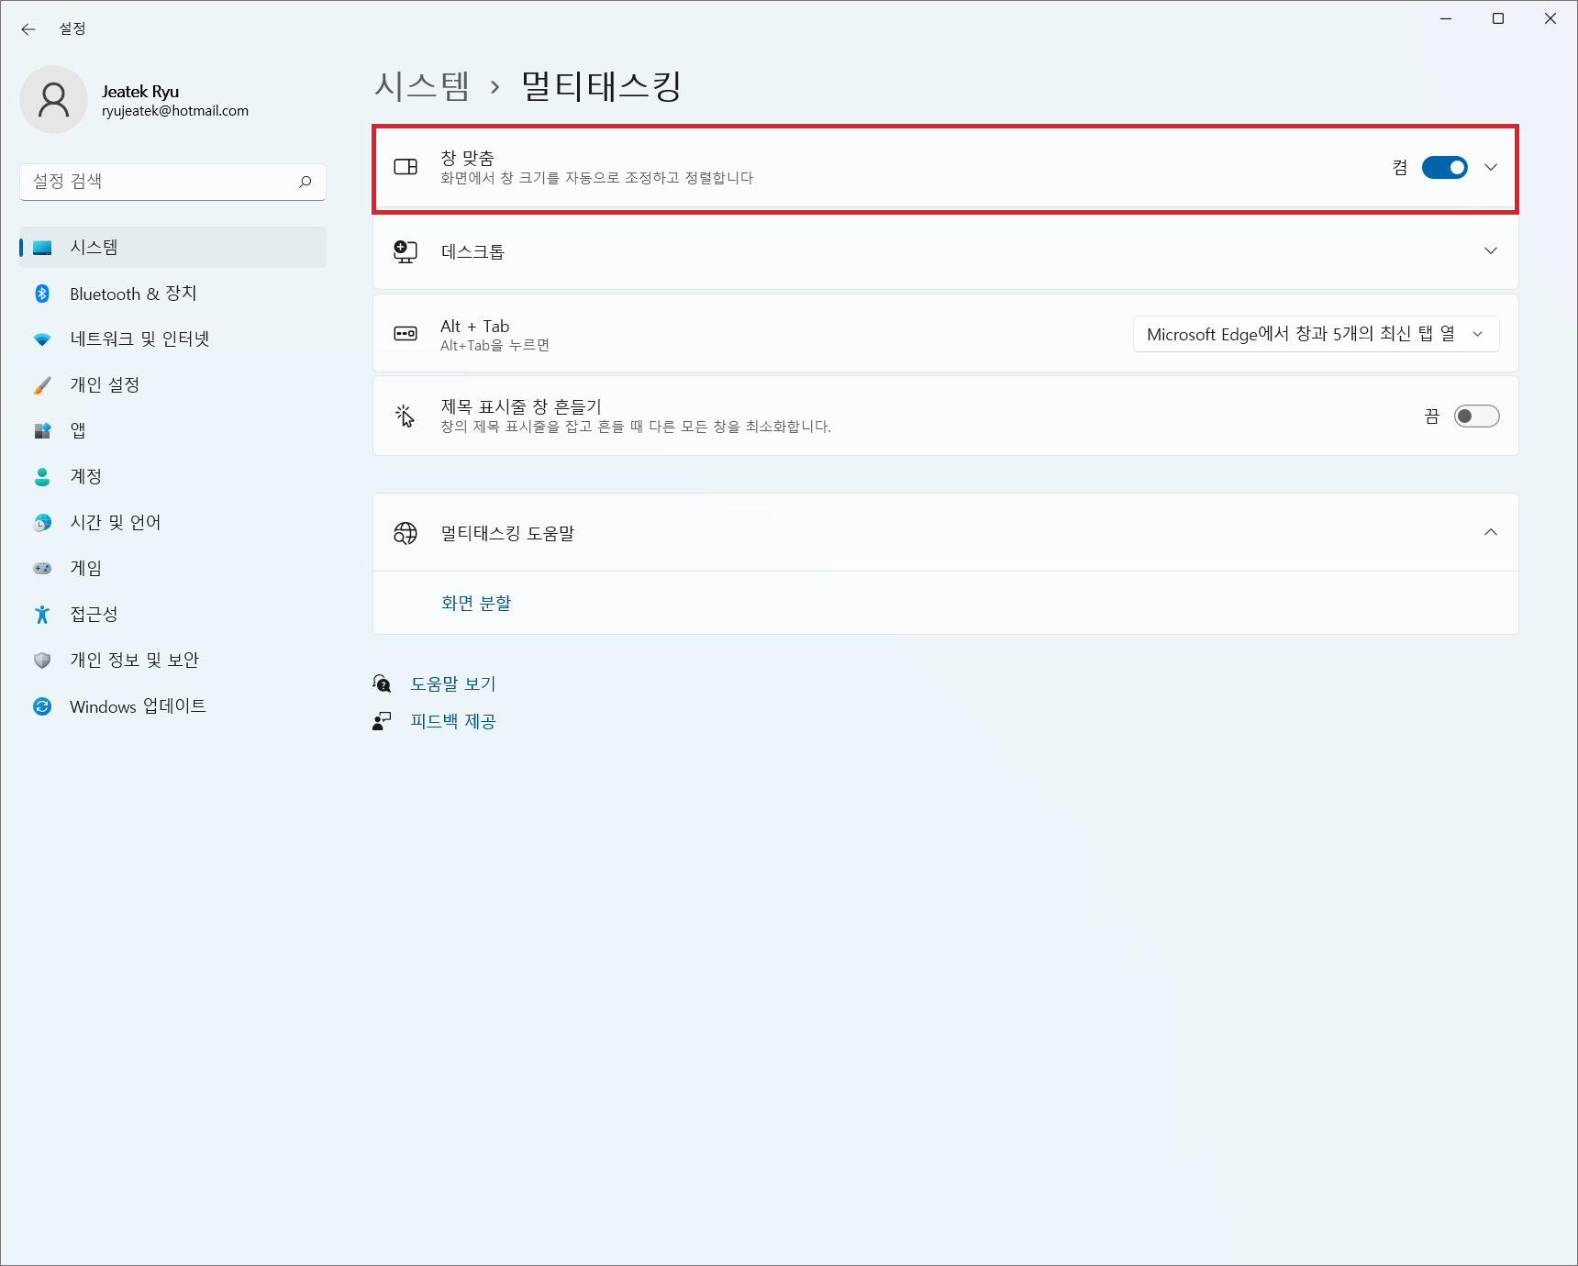Screen dimensions: 1578x1266
Task: Open the 화면 분할 help link
Action: coord(476,603)
